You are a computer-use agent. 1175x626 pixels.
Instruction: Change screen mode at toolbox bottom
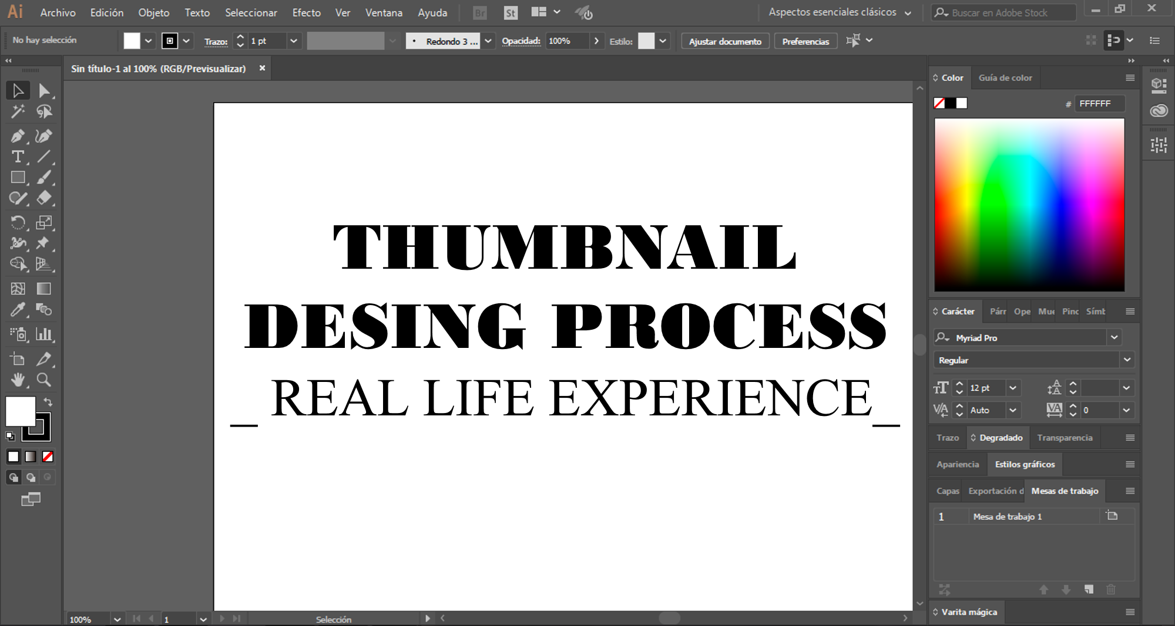point(31,499)
